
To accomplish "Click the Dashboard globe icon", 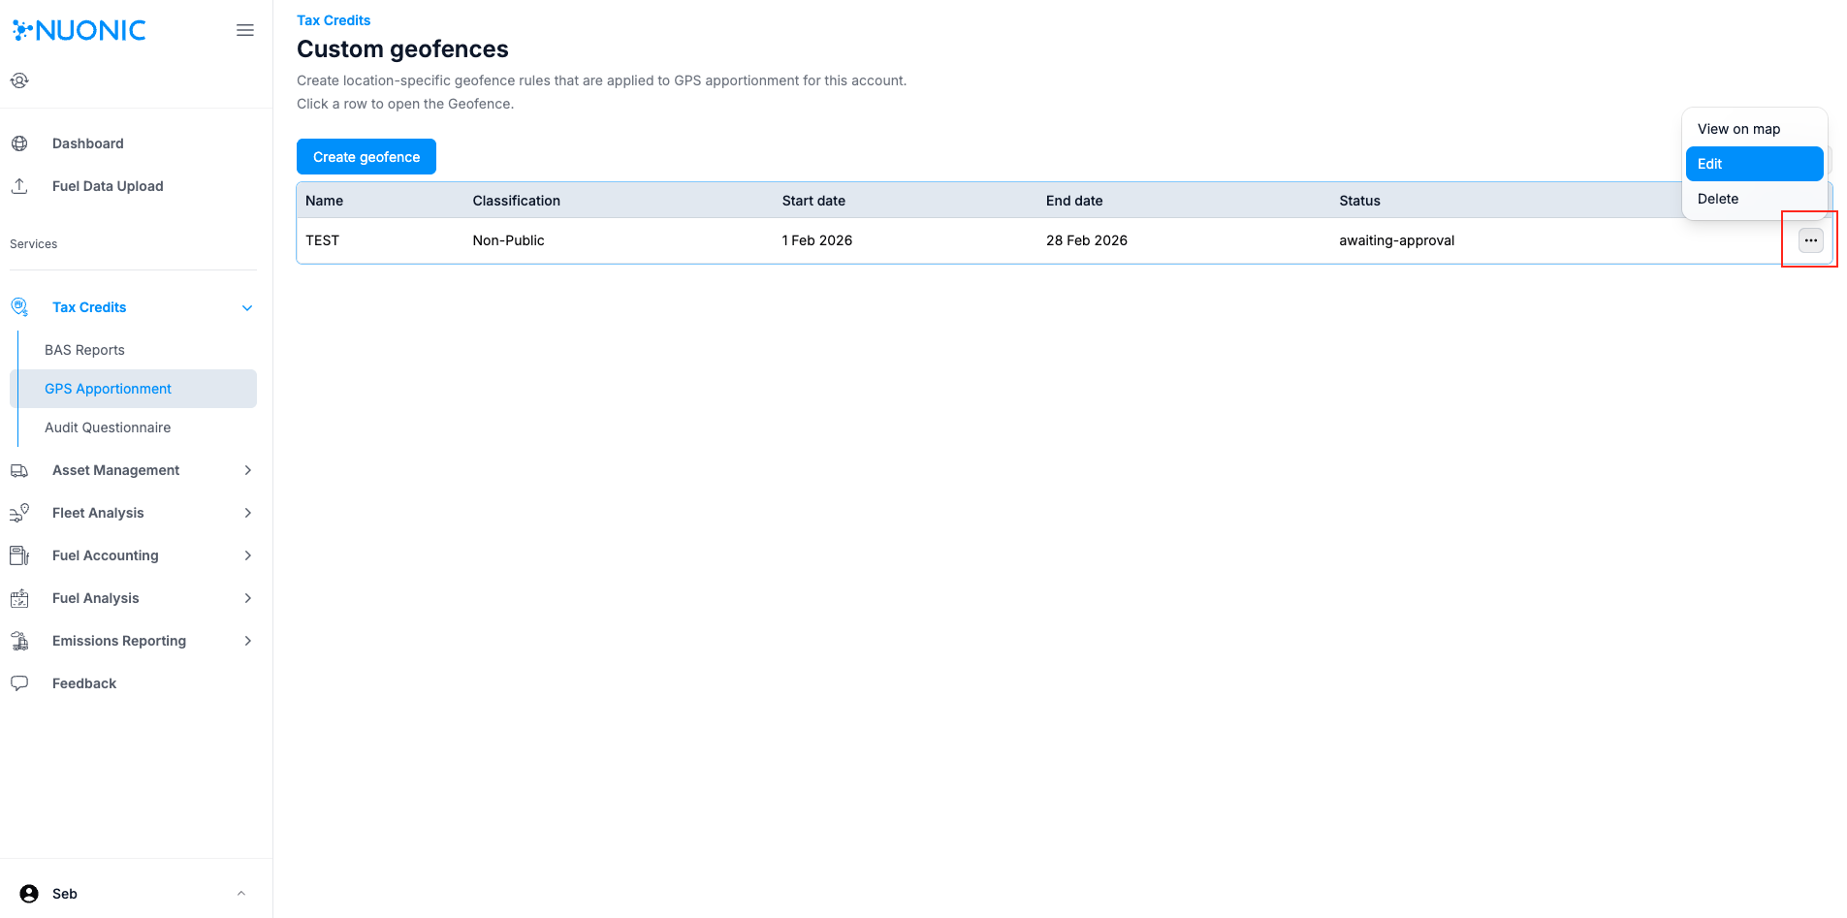I will [19, 143].
